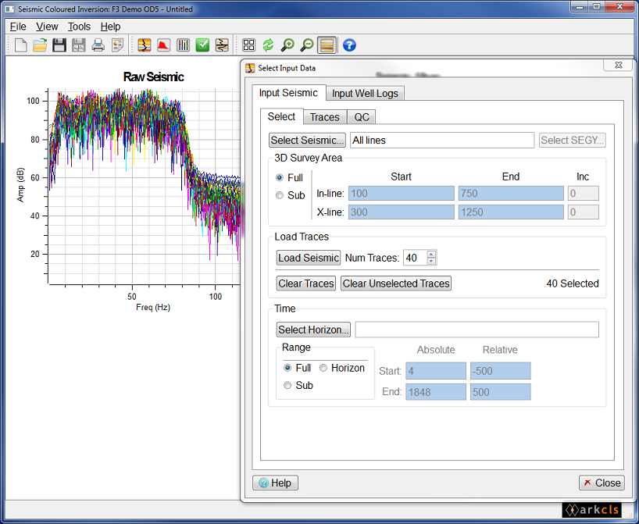Click the Clear Unselected Traces button

[x=396, y=283]
